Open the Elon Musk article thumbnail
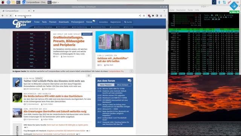 tap(17, 82)
